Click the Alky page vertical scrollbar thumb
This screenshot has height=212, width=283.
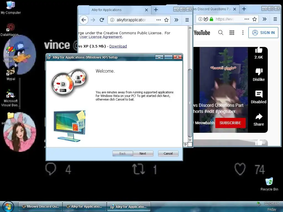click(190, 103)
